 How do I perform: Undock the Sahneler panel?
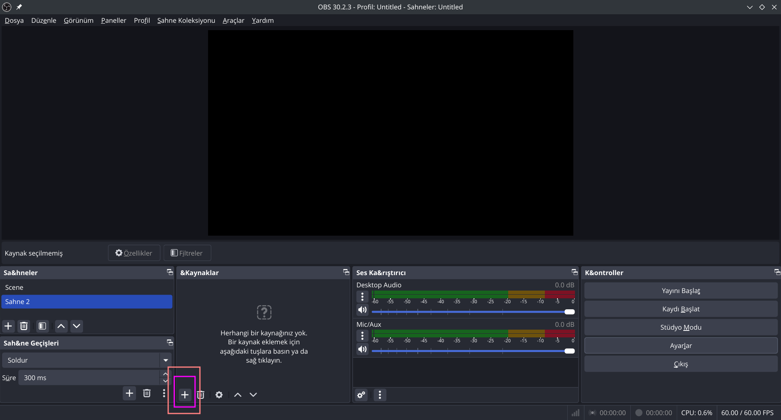[x=170, y=272]
